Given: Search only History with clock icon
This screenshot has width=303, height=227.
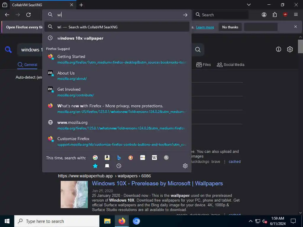Looking at the screenshot, I should [119, 166].
